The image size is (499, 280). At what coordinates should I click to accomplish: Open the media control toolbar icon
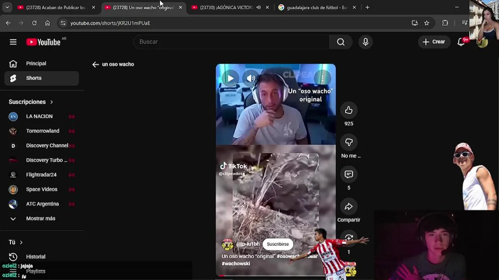[x=464, y=23]
